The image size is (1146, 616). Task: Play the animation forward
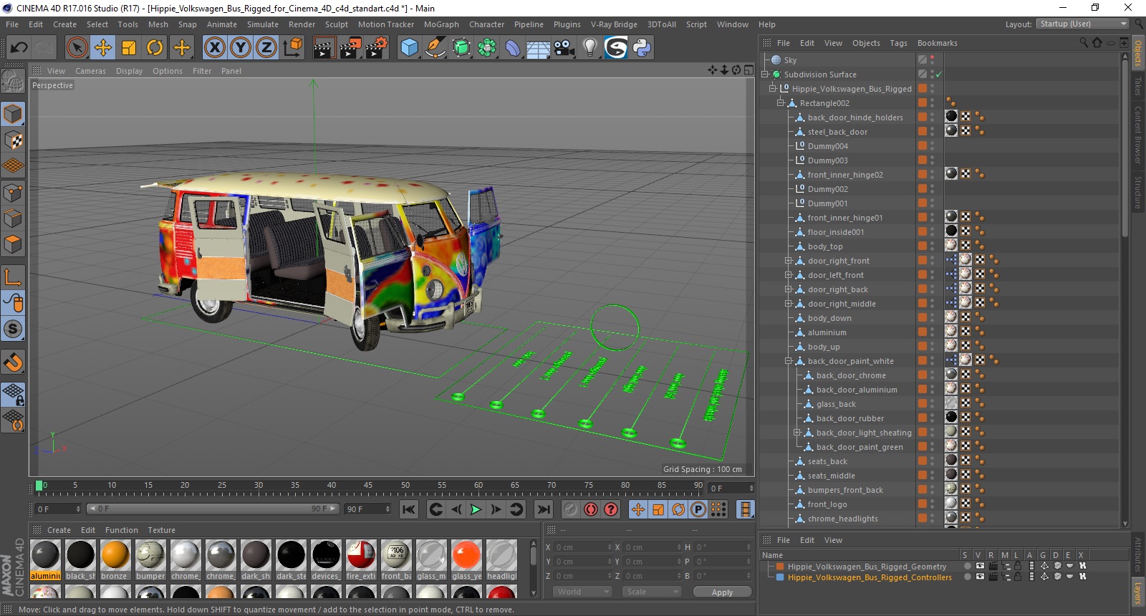coord(476,509)
